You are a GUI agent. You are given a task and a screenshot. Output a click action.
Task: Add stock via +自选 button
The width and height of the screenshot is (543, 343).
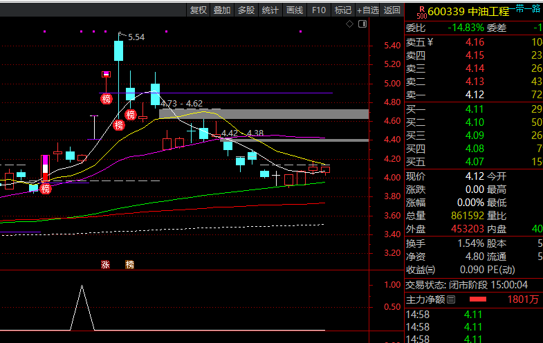368,10
